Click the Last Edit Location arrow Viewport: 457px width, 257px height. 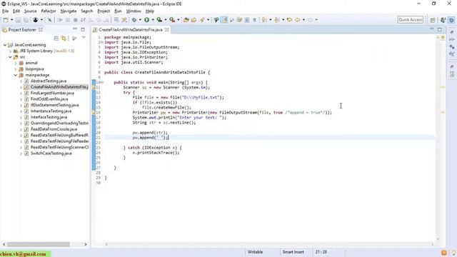pyautogui.click(x=289, y=20)
